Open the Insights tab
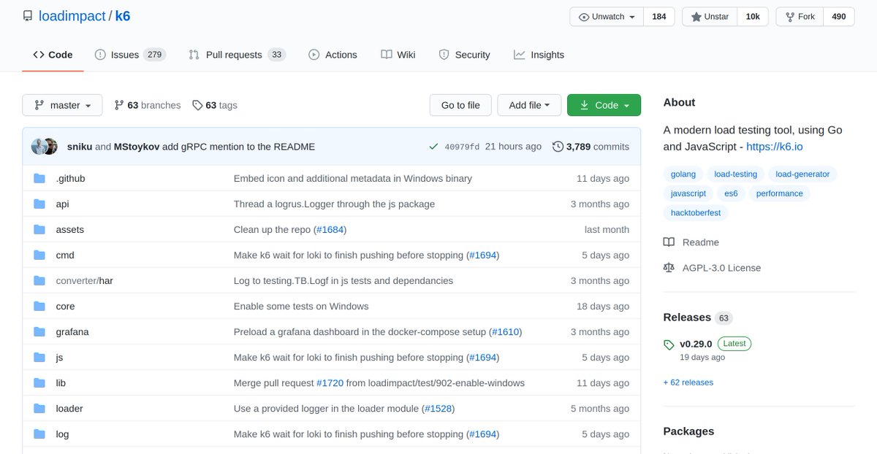Image resolution: width=877 pixels, height=454 pixels. pyautogui.click(x=539, y=55)
